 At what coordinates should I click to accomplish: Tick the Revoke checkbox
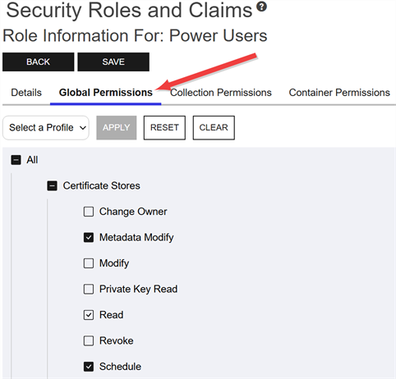click(89, 340)
